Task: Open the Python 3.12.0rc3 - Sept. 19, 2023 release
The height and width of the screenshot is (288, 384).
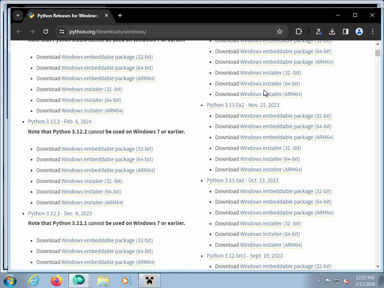Action: (244, 256)
